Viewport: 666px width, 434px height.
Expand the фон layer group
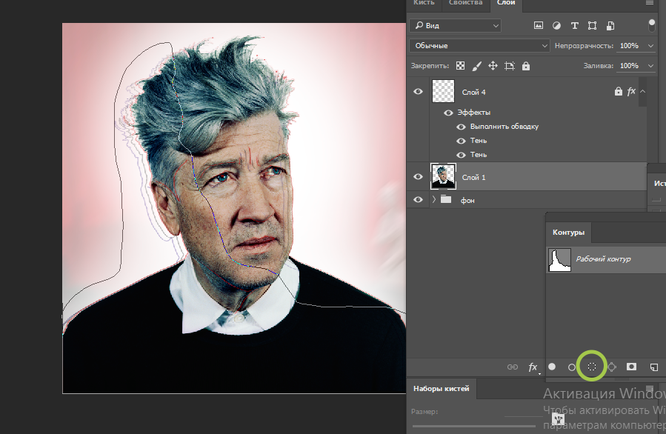433,200
